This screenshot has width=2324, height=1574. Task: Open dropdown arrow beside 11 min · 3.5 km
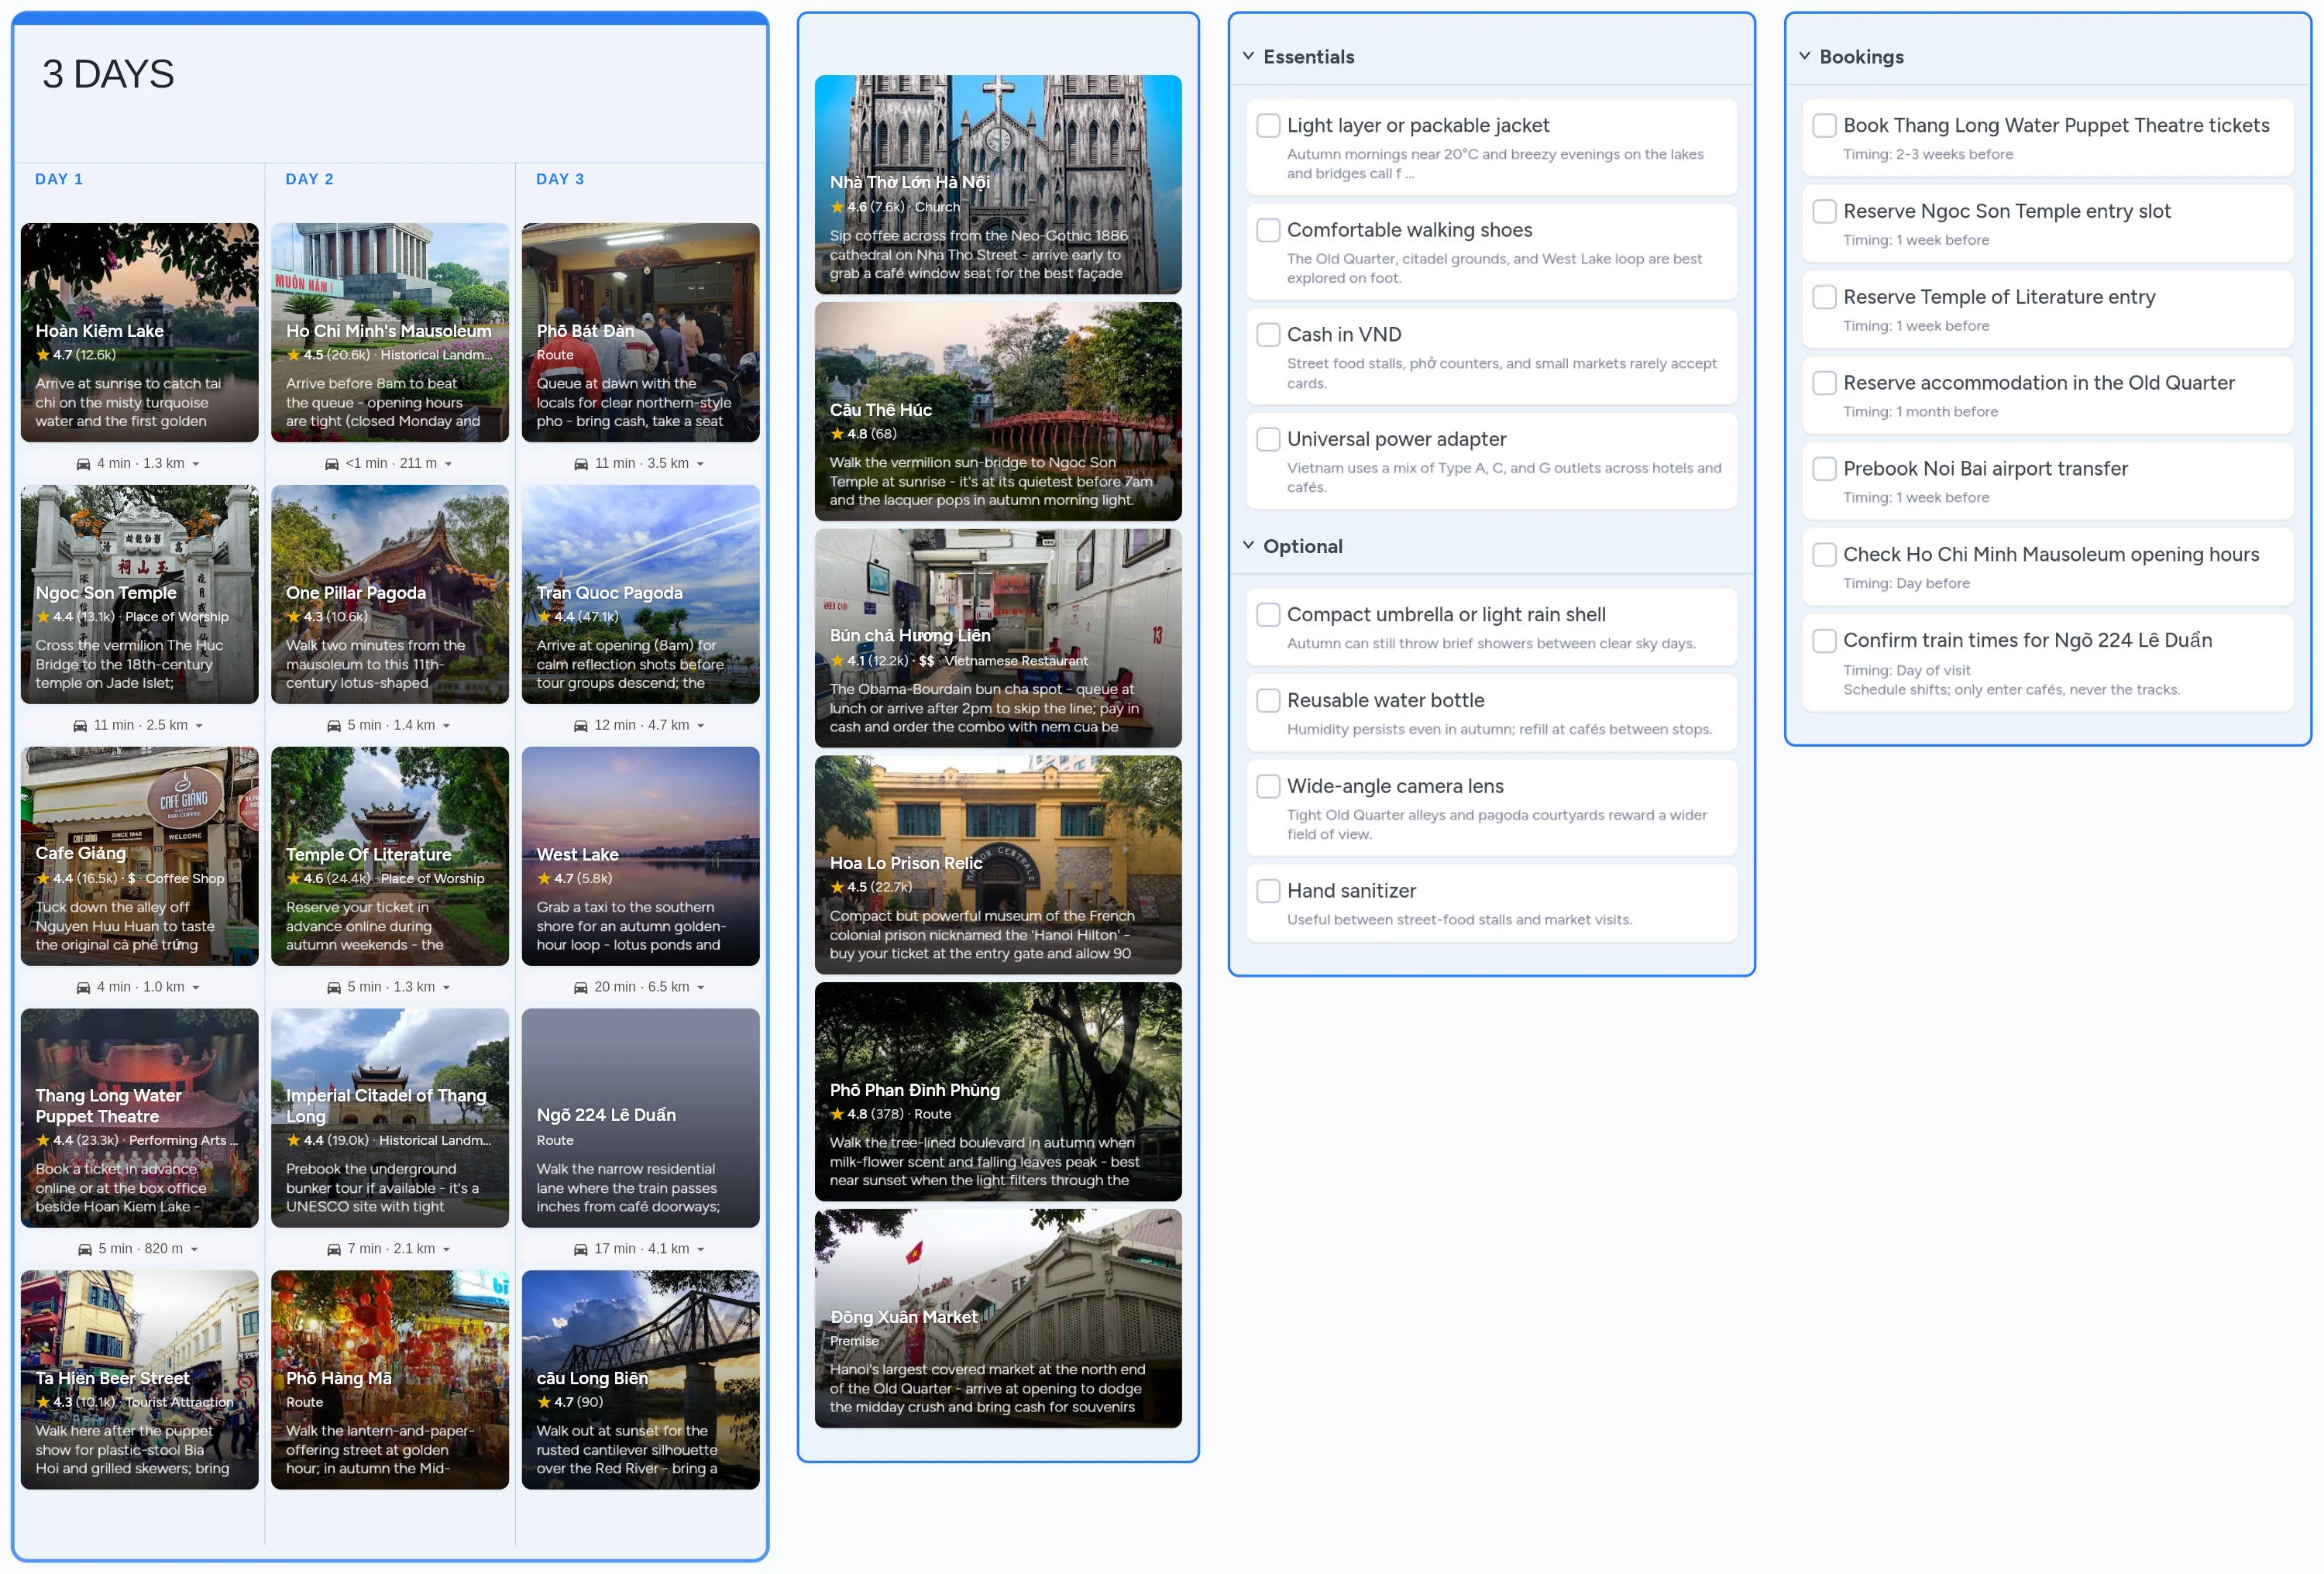(700, 464)
